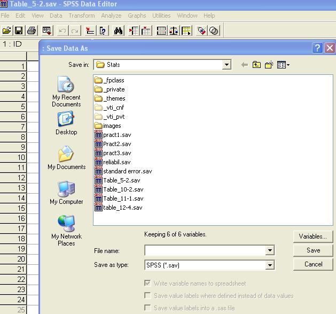Open the Edit menu

20,16
